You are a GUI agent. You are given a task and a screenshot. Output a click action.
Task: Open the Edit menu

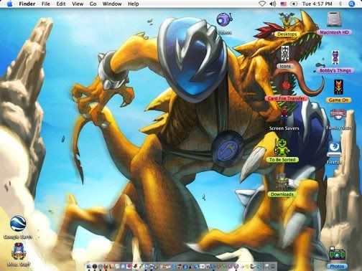(61, 4)
